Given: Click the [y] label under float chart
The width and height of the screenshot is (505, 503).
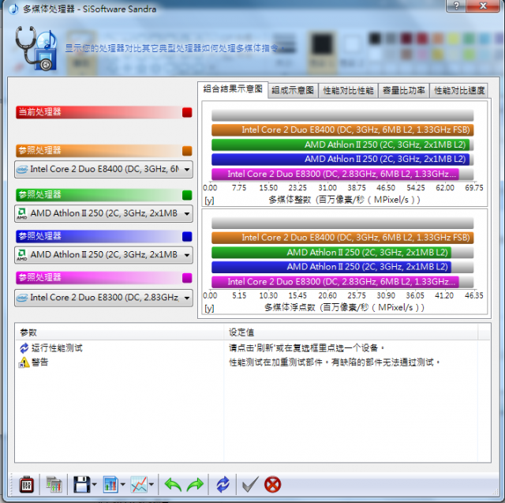Looking at the screenshot, I should [209, 309].
